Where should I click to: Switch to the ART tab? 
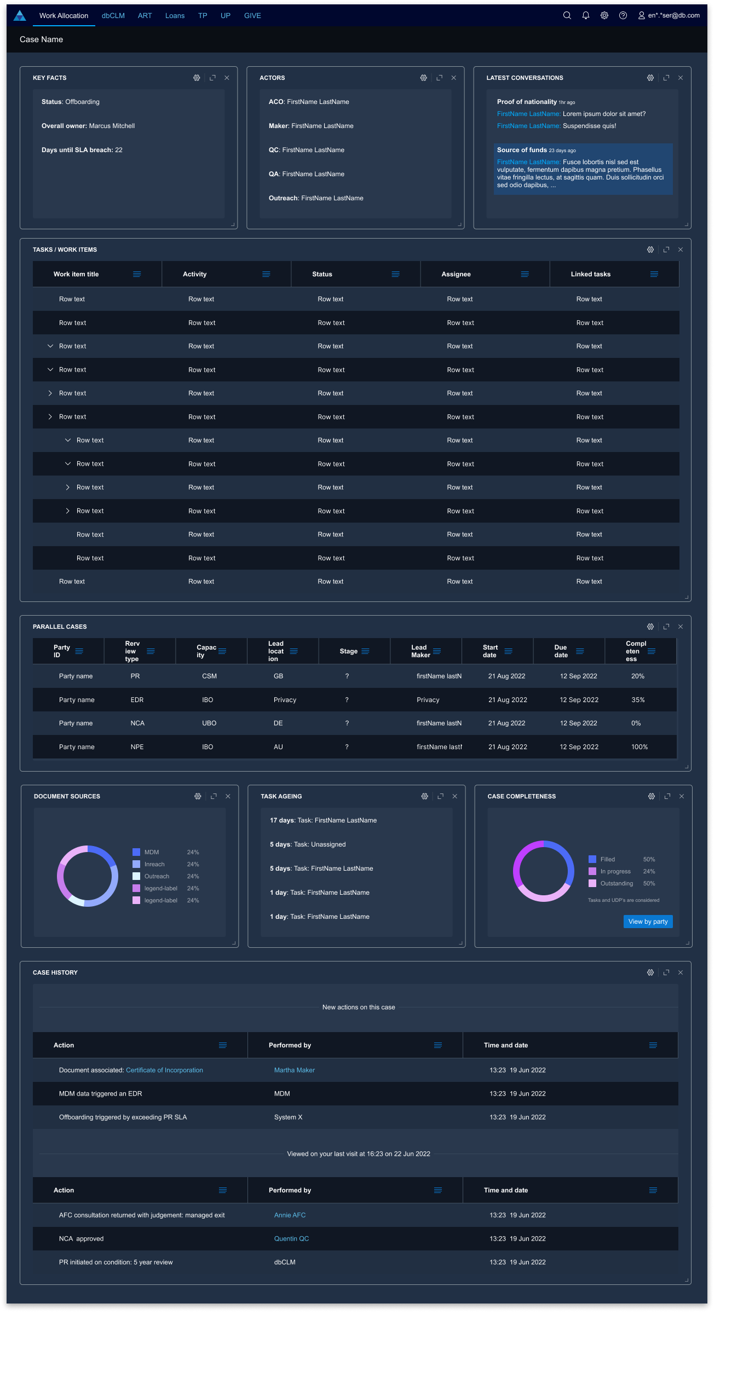(145, 15)
